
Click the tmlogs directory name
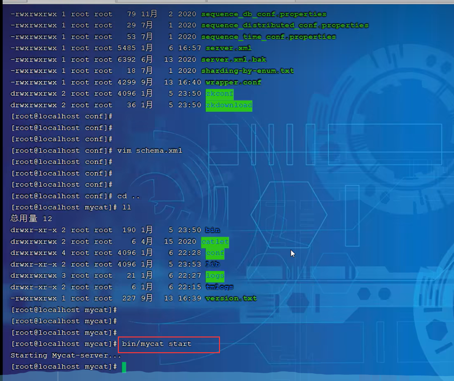point(220,287)
